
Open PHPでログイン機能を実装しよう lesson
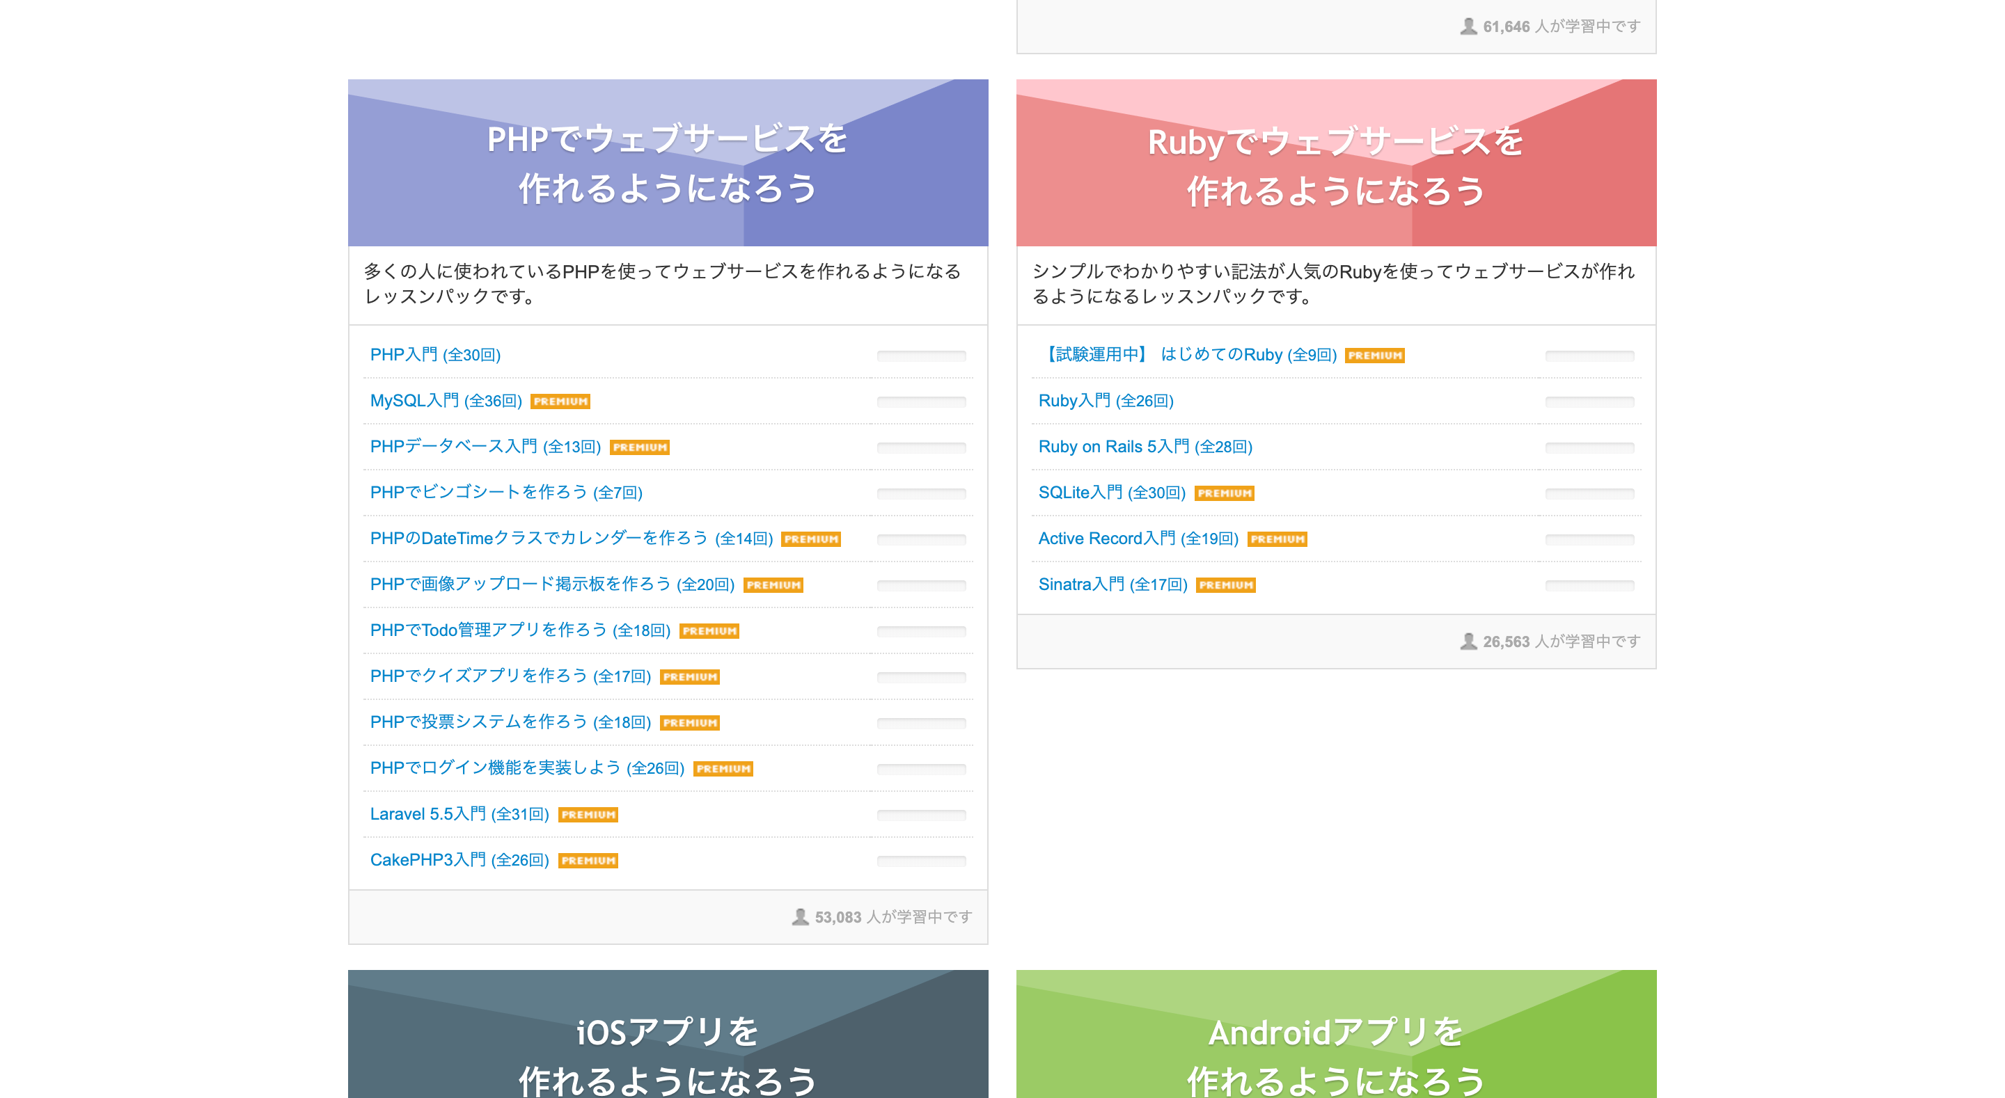[527, 768]
